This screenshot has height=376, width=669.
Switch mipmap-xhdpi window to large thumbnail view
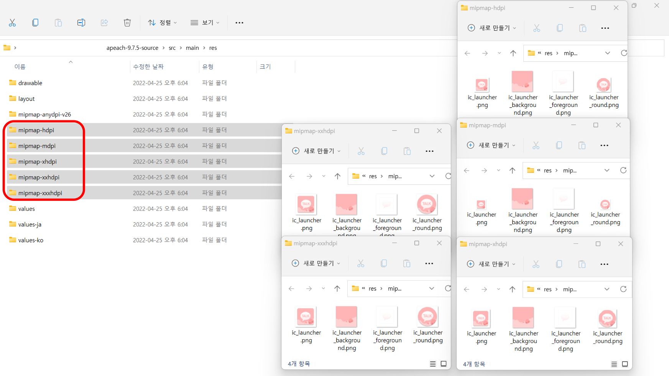point(624,364)
